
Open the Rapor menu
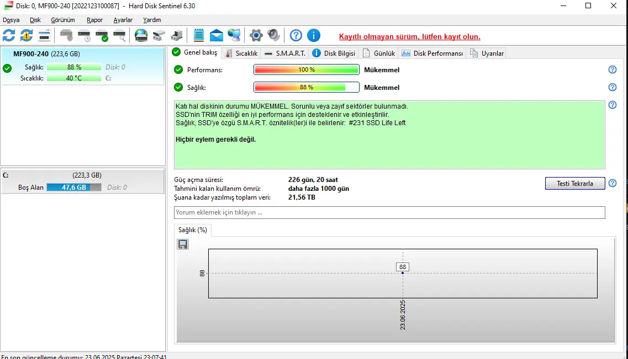pyautogui.click(x=94, y=20)
